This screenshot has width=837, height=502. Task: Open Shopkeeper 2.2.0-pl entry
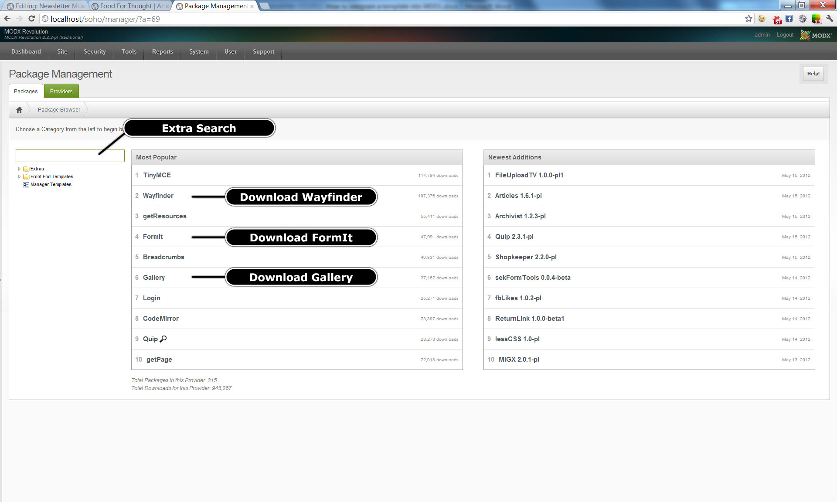526,257
